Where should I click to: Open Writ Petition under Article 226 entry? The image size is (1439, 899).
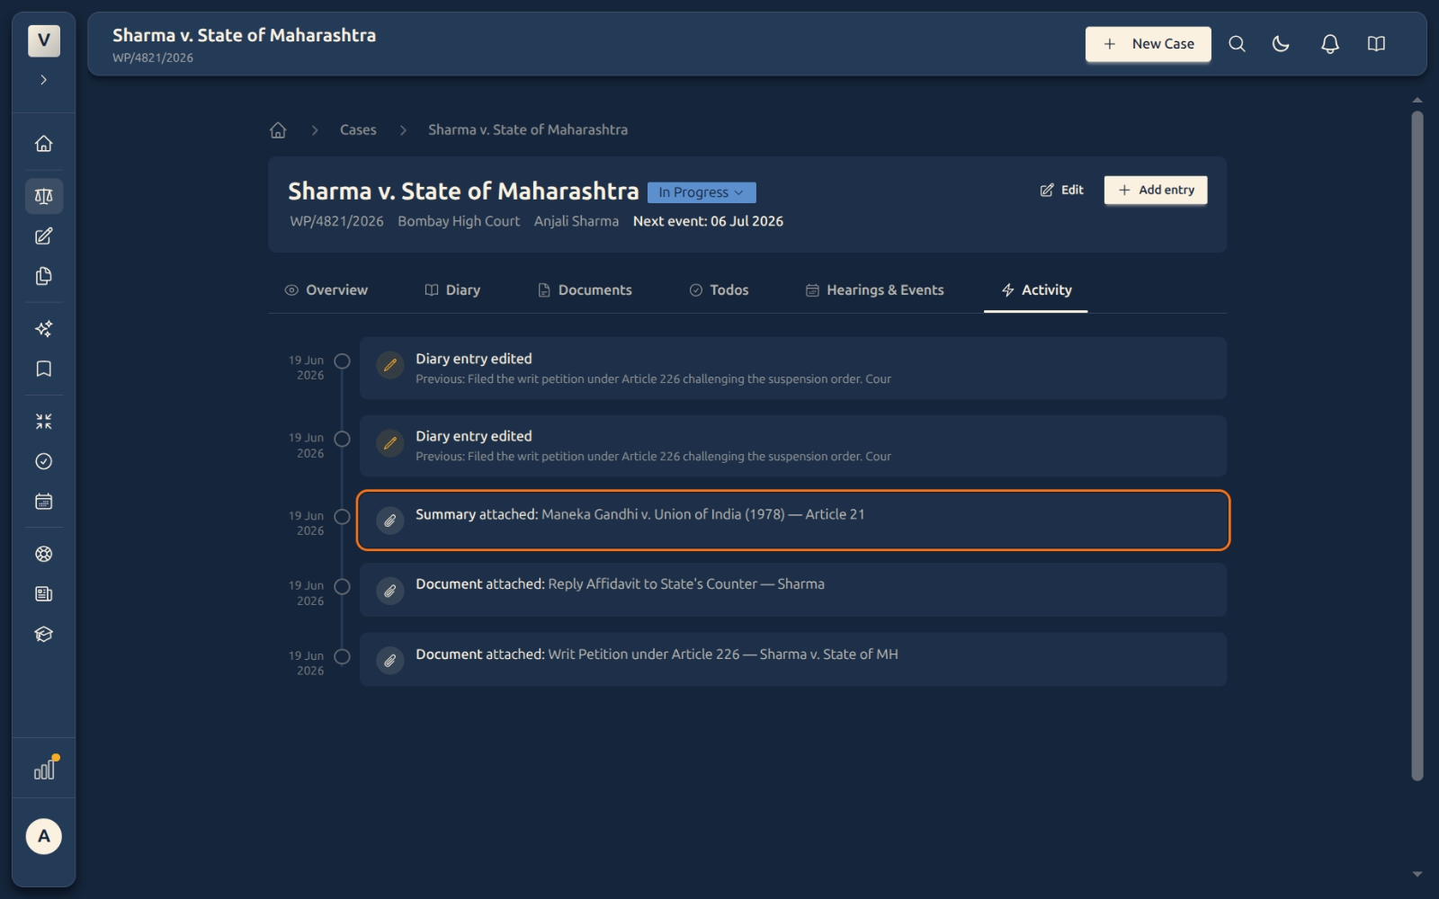[x=793, y=660]
